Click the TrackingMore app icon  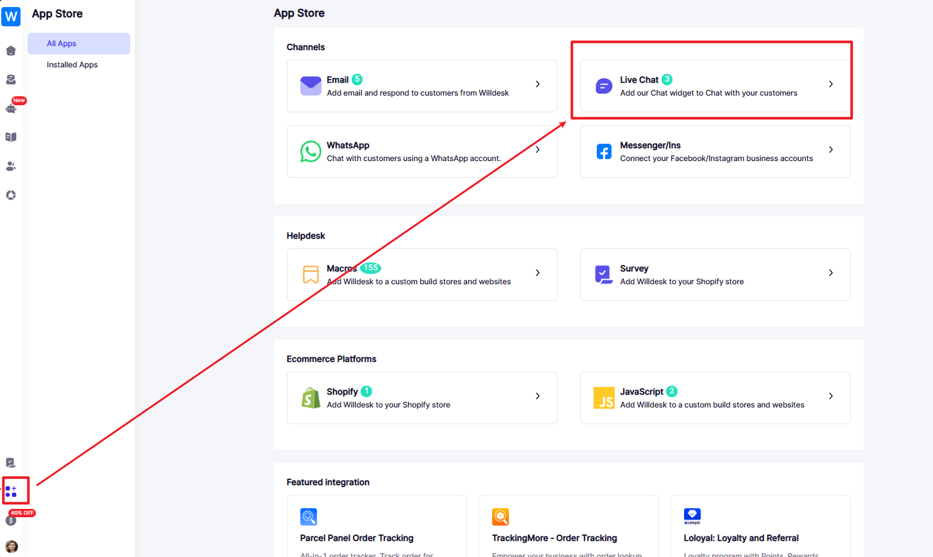click(x=501, y=517)
